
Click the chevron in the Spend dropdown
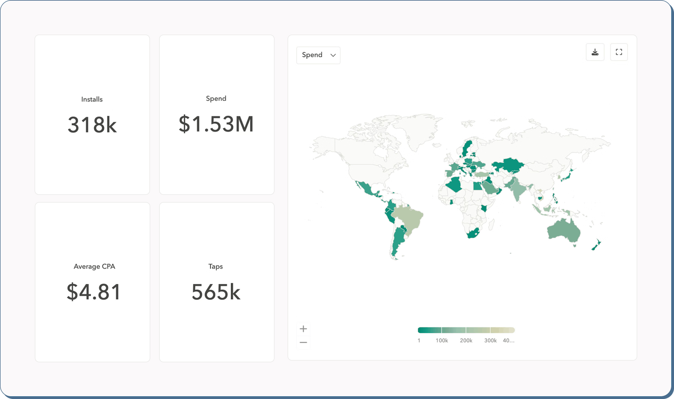click(x=333, y=55)
